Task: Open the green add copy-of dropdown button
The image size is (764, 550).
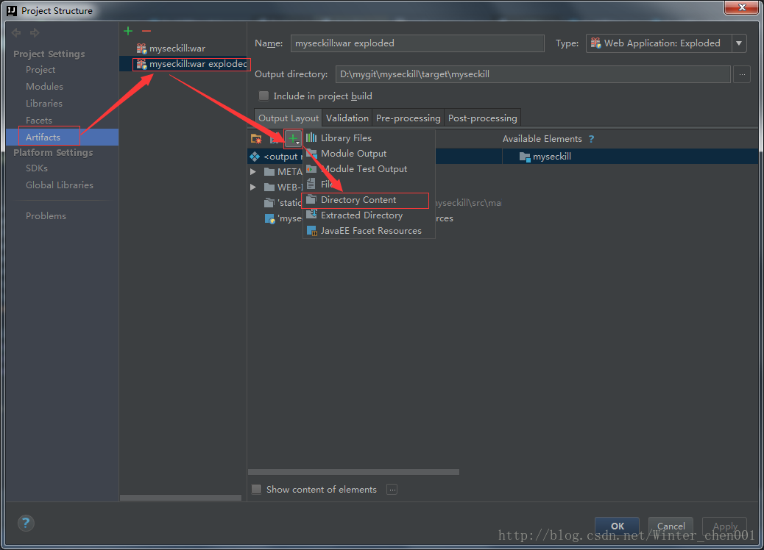Action: 294,139
